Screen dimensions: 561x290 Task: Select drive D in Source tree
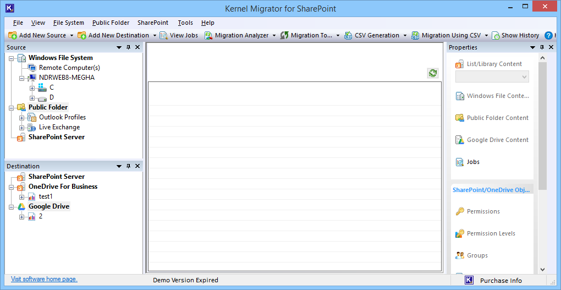[52, 97]
